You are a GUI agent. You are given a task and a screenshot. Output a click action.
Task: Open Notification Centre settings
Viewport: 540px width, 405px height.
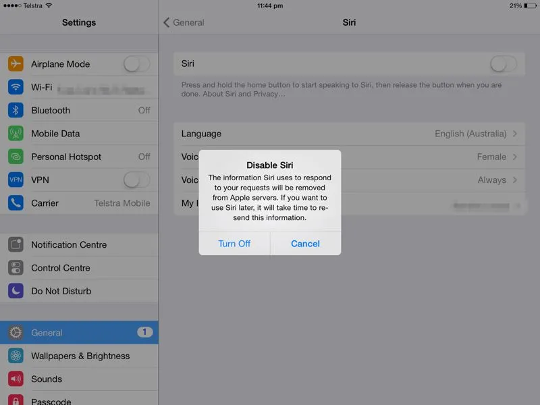[x=69, y=245]
